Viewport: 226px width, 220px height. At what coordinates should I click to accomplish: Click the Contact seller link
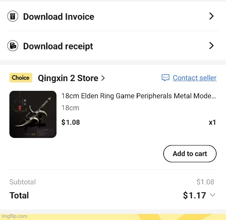click(x=194, y=78)
